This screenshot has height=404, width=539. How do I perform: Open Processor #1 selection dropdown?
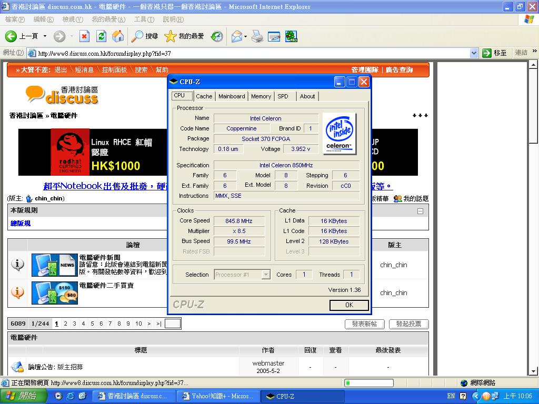click(266, 275)
